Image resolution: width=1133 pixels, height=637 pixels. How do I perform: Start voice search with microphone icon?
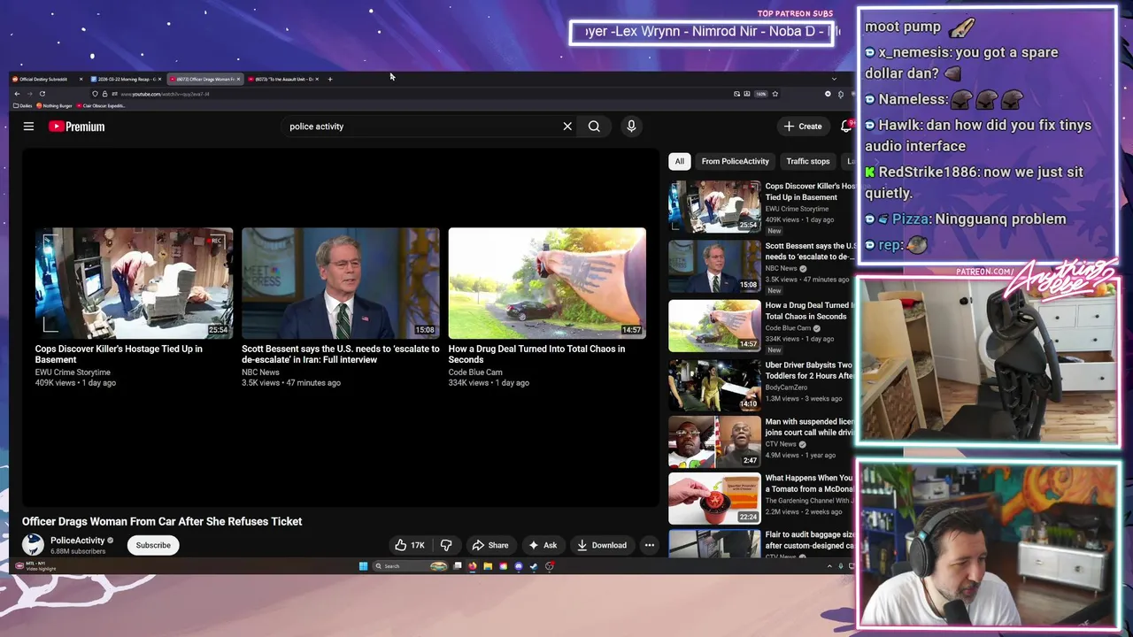click(631, 127)
